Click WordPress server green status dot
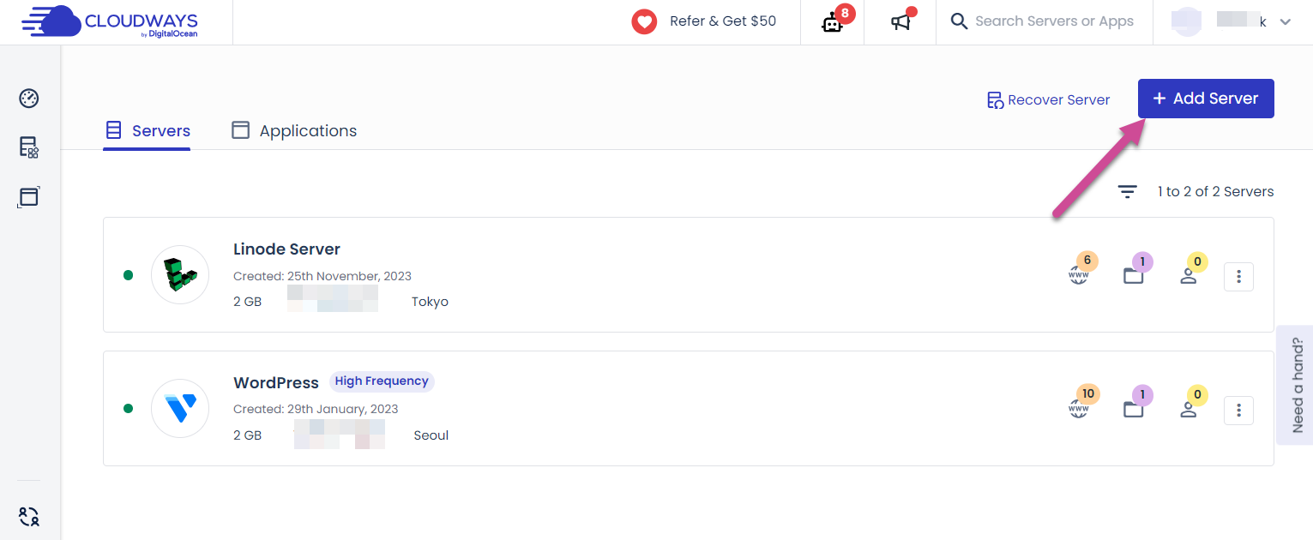Screen dimensions: 1313x540 pyautogui.click(x=129, y=408)
